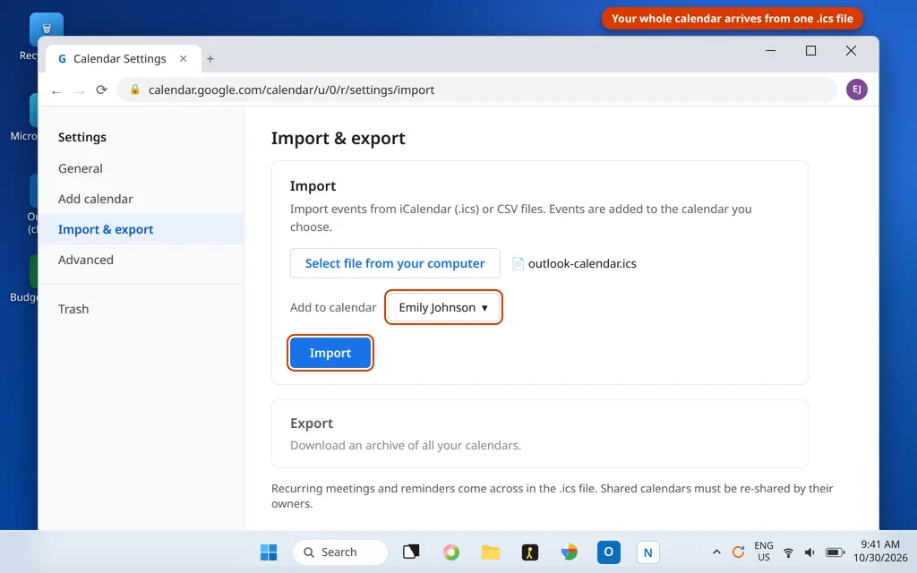917x573 pixels.
Task: Open Chrome from the taskbar
Action: coord(569,552)
